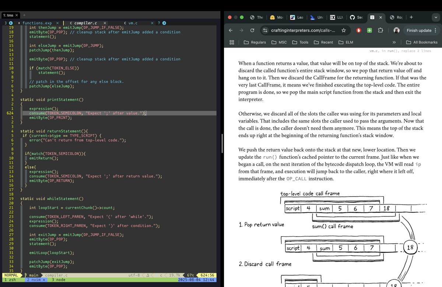Open Chrome apps grid in bookmarks bar

tap(232, 42)
